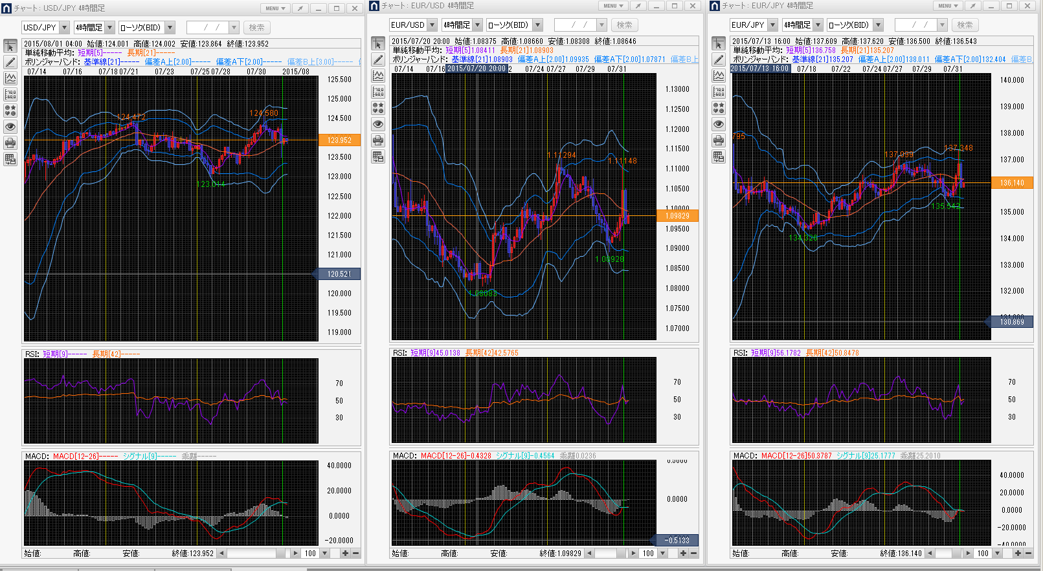
Task: Open the ローソク(BID) chart type dropdown in EUR/JPY chart
Action: pyautogui.click(x=878, y=25)
